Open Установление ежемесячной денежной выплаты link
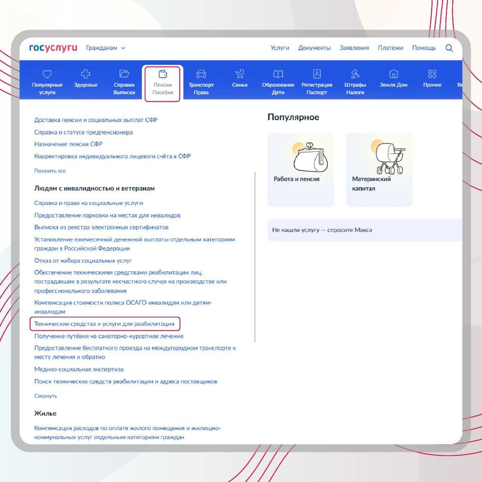482x482 pixels. (x=134, y=244)
